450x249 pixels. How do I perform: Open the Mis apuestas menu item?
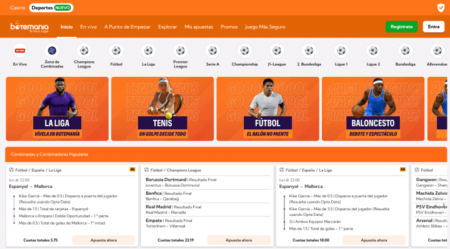[199, 27]
